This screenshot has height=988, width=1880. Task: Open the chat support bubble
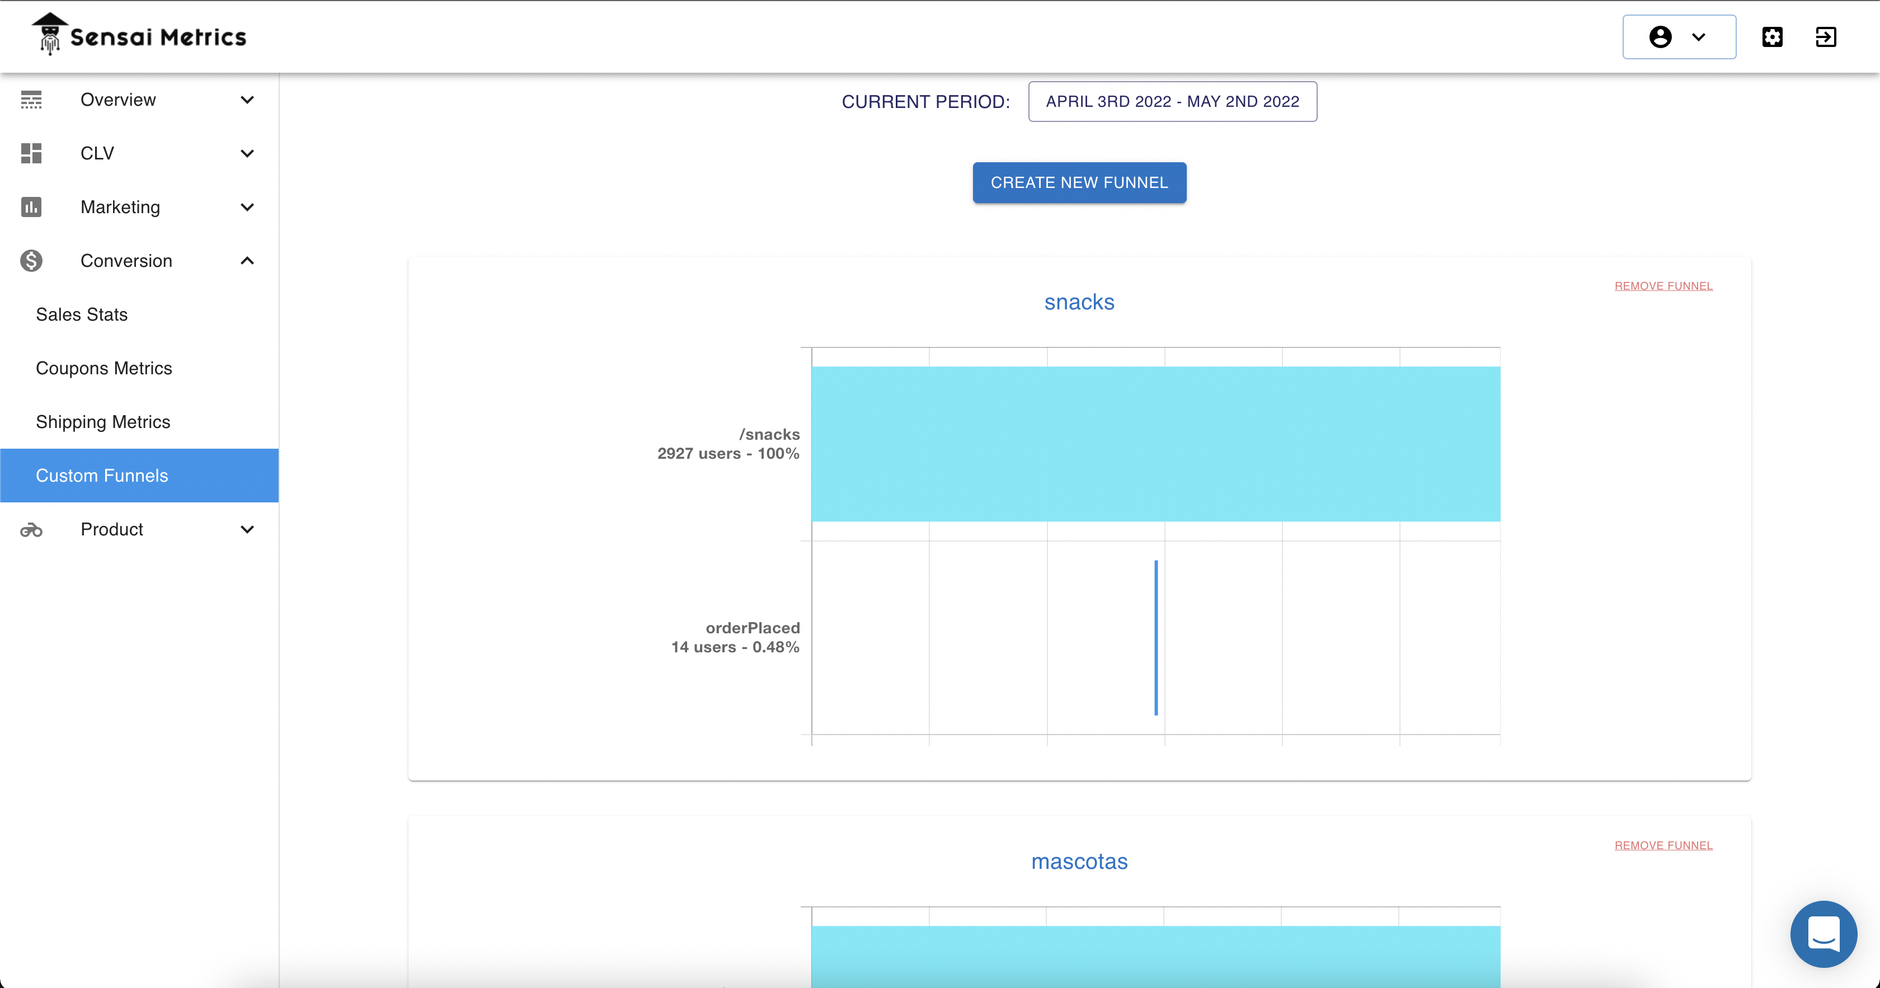tap(1823, 933)
